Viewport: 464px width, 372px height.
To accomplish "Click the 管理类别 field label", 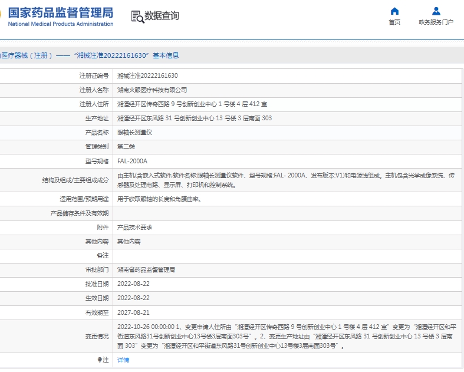I will (97, 147).
